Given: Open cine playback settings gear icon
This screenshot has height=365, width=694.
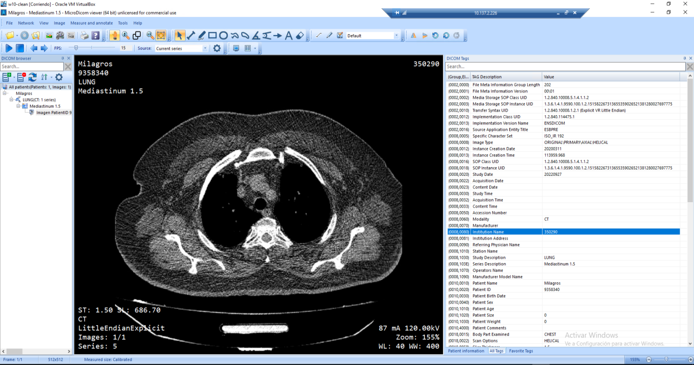Looking at the screenshot, I should (x=217, y=48).
